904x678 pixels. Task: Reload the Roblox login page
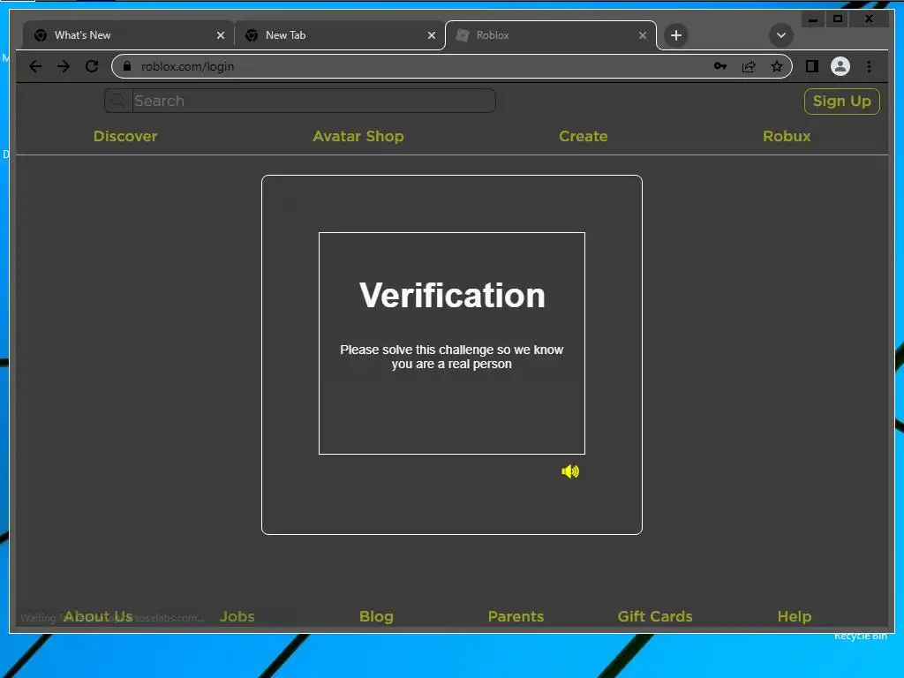92,66
